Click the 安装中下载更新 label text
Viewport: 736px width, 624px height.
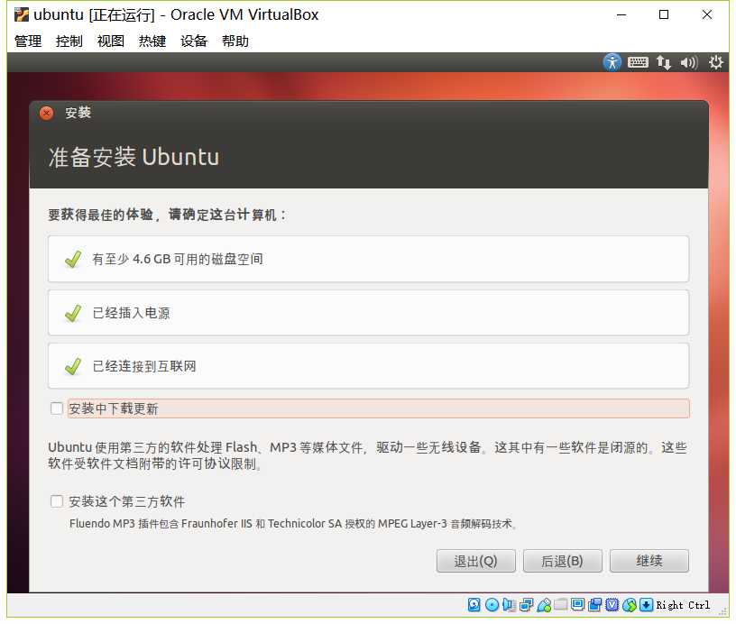click(114, 408)
